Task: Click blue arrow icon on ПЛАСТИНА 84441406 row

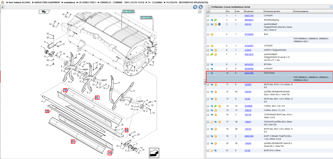Action: pos(212,73)
